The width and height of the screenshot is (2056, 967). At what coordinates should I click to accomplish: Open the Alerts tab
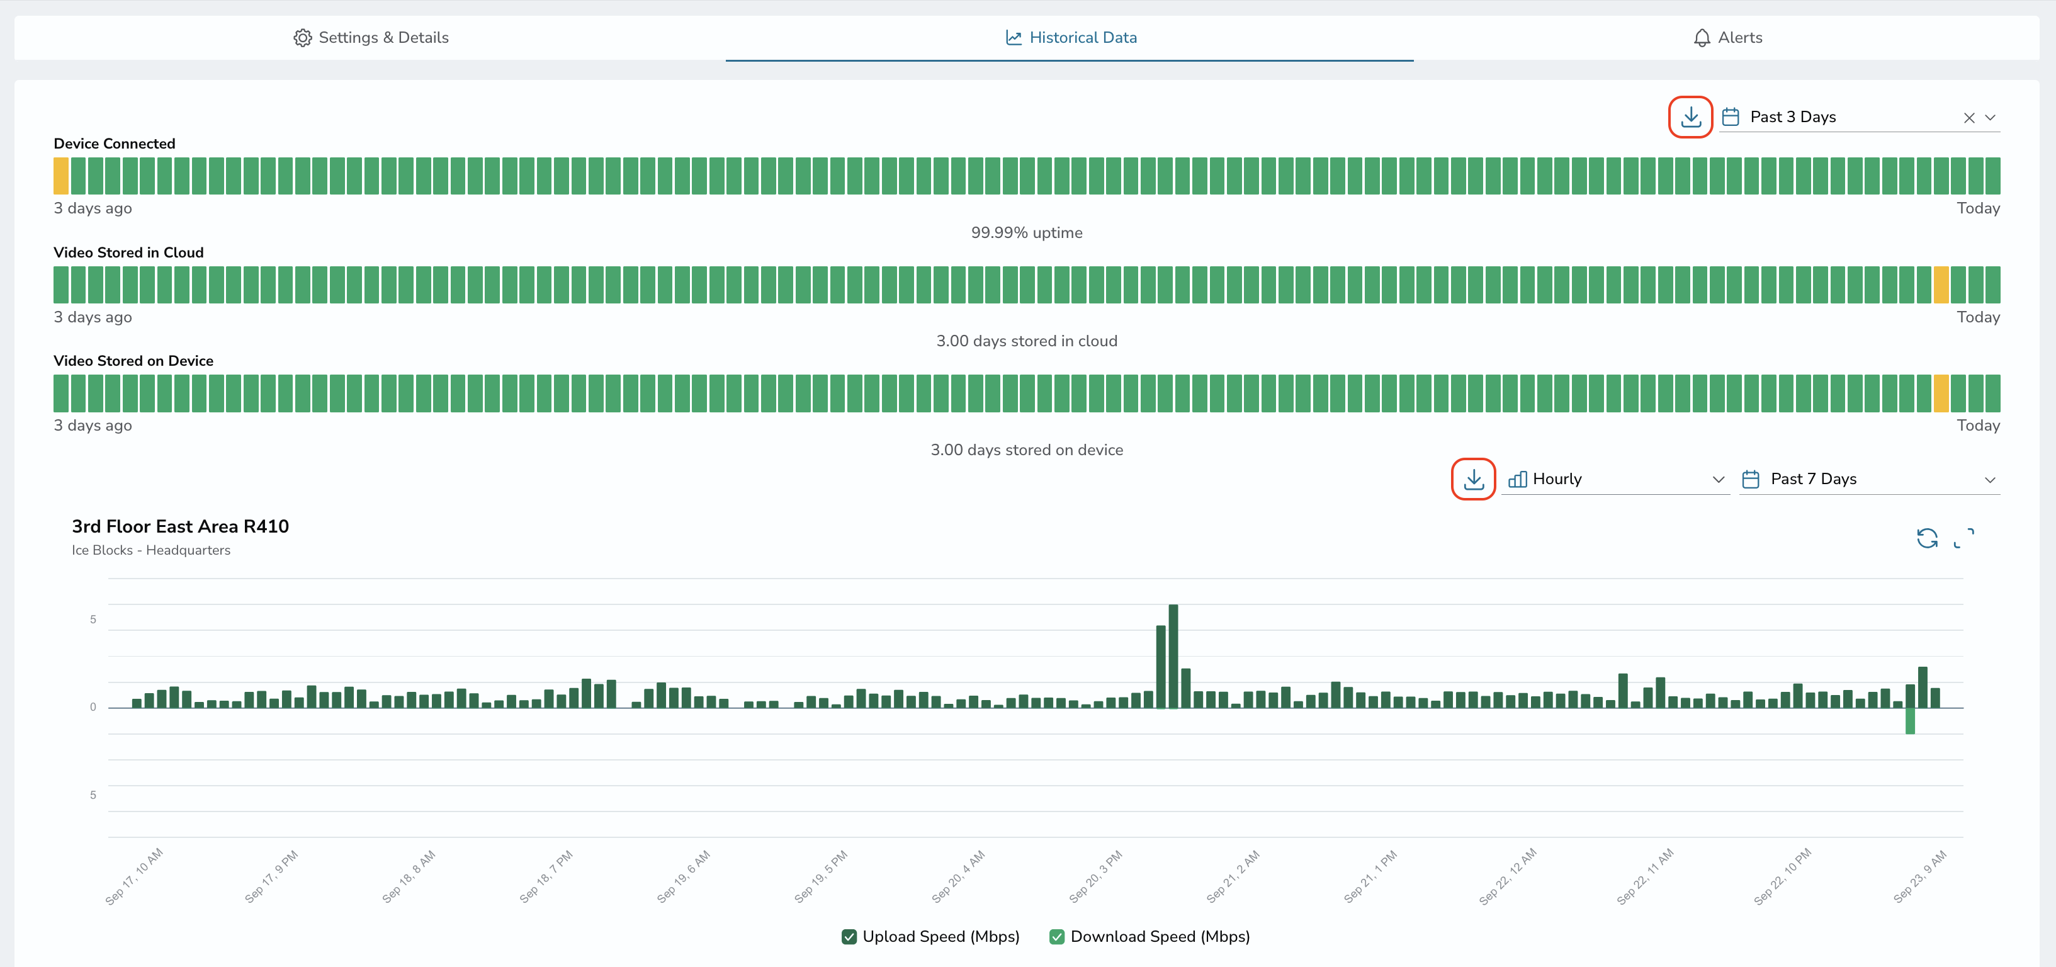1727,38
